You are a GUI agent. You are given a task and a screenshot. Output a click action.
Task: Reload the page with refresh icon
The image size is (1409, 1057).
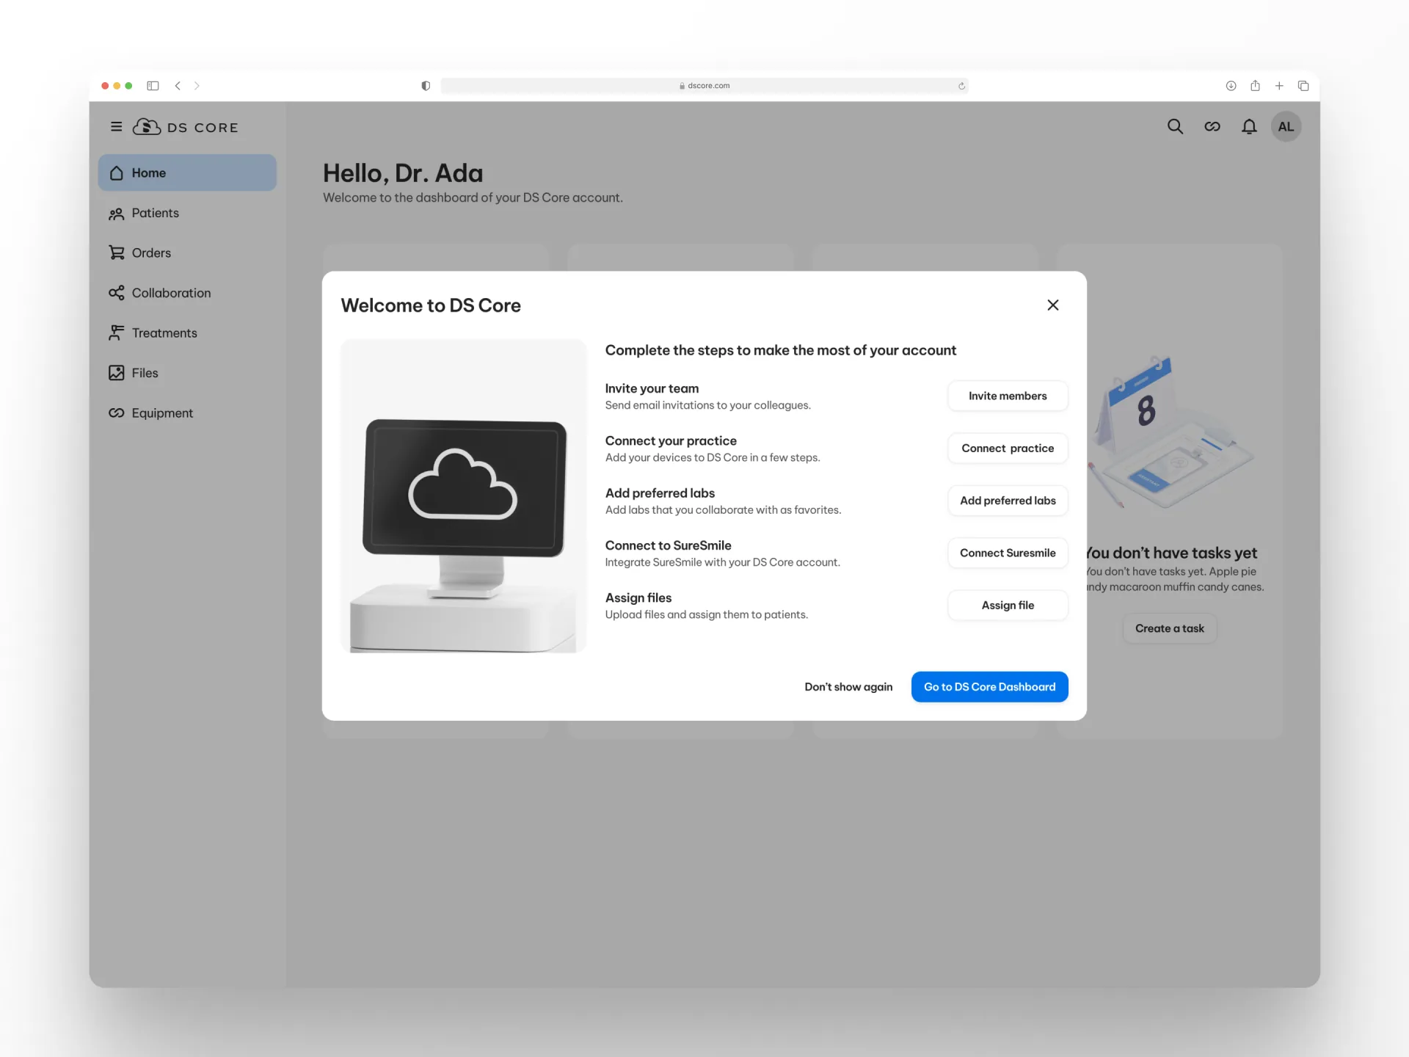click(x=961, y=86)
